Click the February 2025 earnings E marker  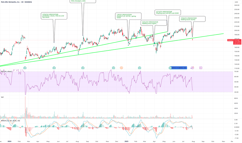(139, 68)
